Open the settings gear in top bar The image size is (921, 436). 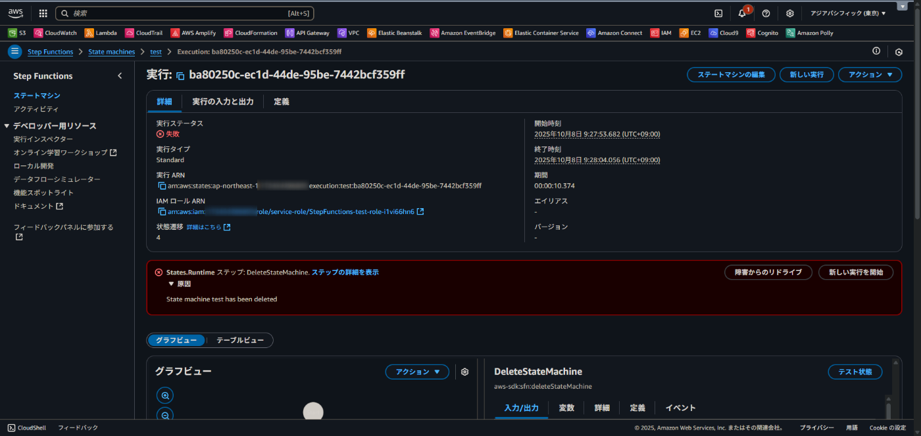(789, 13)
